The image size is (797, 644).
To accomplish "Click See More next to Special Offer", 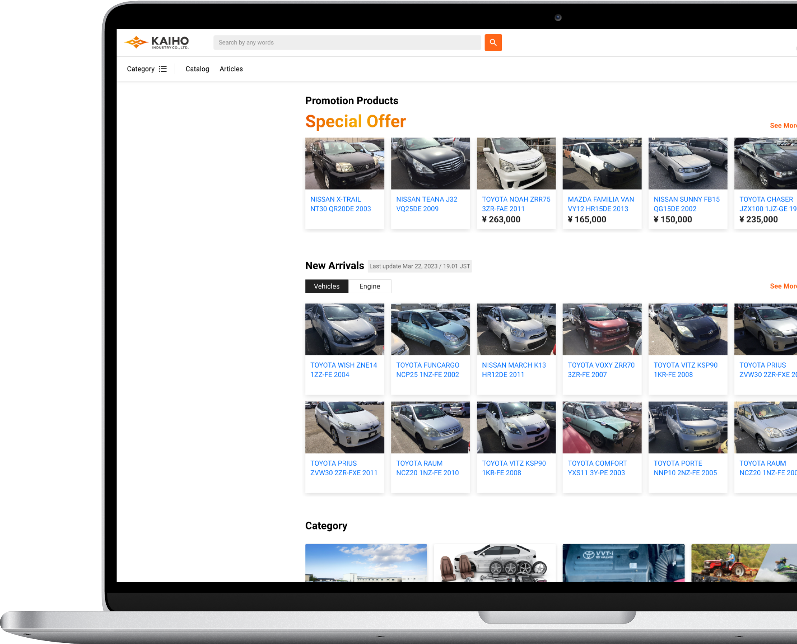I will tap(783, 126).
